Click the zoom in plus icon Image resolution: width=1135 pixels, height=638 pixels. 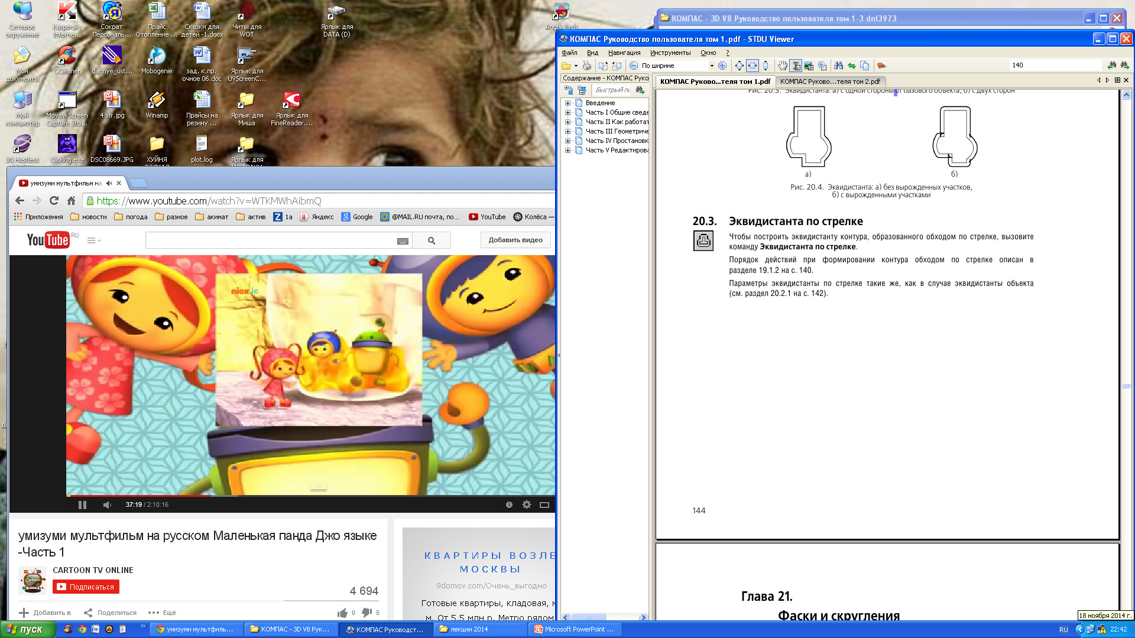722,66
